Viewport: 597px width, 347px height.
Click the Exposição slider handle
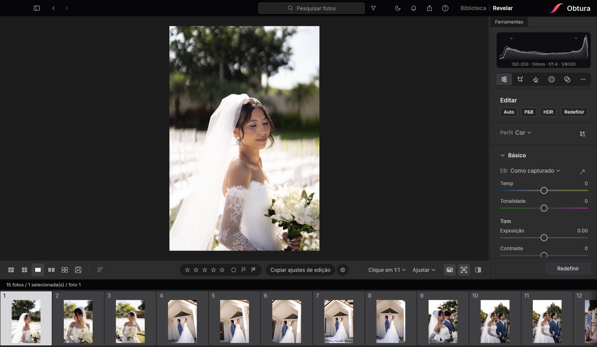click(544, 238)
